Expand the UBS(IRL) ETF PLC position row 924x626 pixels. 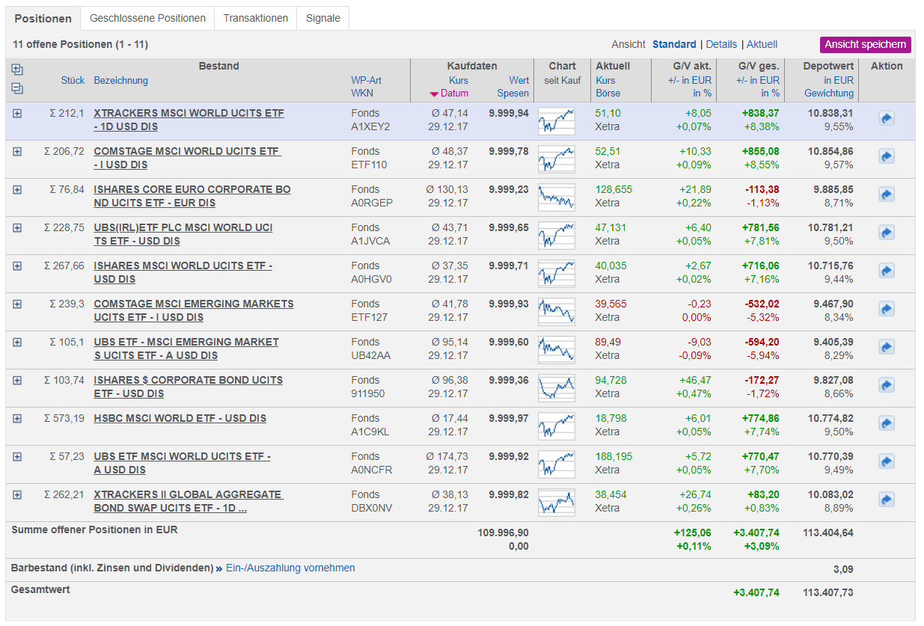coord(17,227)
